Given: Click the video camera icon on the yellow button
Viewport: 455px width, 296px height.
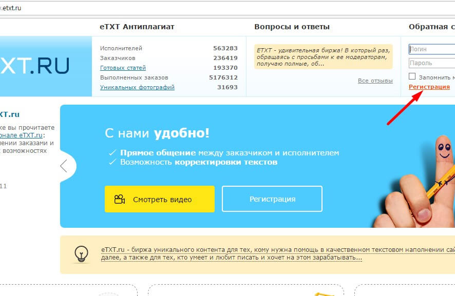Looking at the screenshot, I should click(x=120, y=199).
